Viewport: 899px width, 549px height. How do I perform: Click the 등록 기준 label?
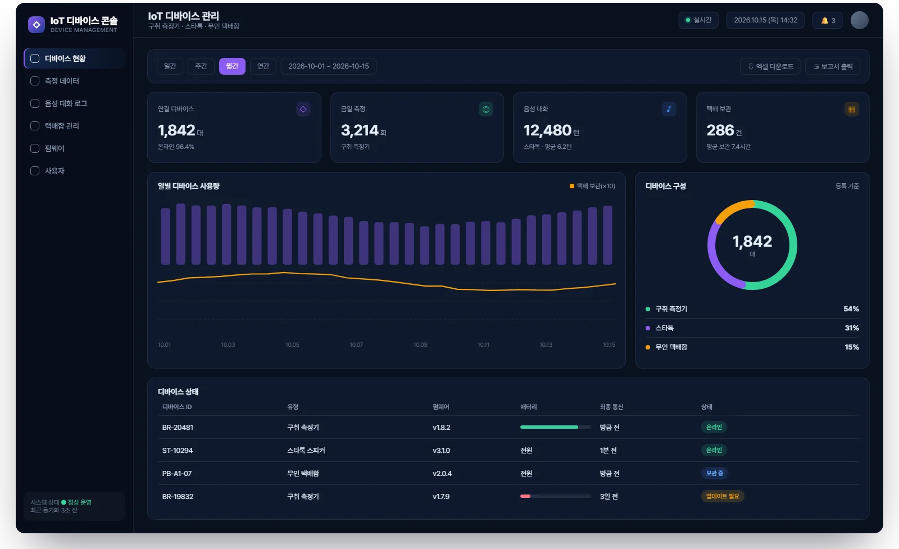coord(847,186)
